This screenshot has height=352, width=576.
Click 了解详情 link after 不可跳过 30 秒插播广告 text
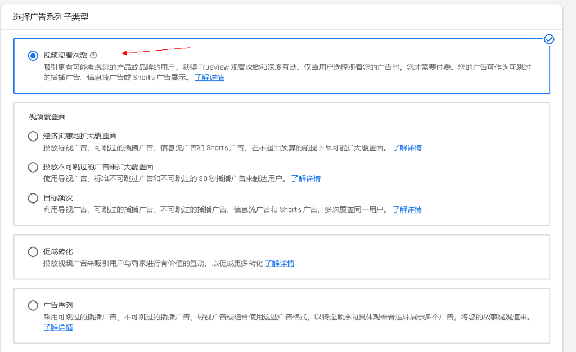tap(306, 179)
